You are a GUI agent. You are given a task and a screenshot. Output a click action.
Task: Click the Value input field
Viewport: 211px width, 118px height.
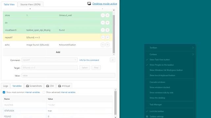pyautogui.click(x=68, y=75)
